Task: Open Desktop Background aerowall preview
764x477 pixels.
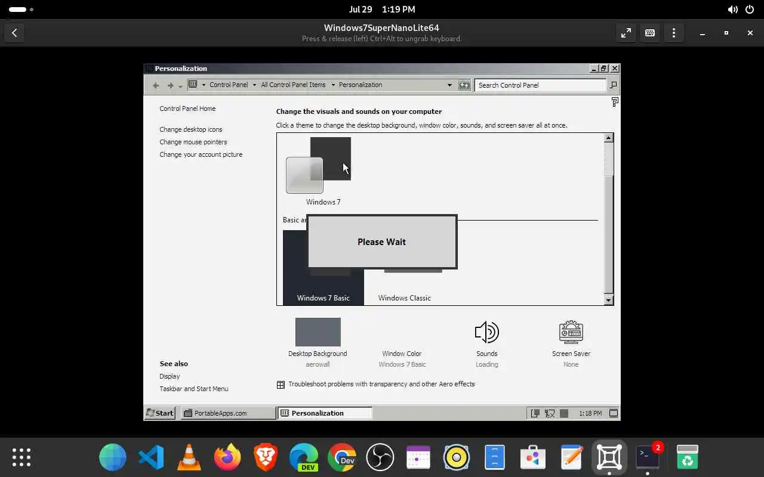Action: click(318, 332)
